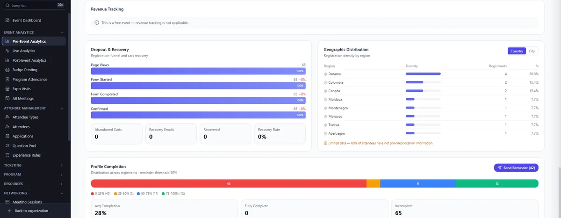Click the Form Completed funnel bar
The height and width of the screenshot is (218, 561).
[x=198, y=100]
